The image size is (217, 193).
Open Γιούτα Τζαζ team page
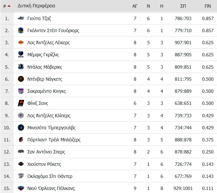(39, 18)
